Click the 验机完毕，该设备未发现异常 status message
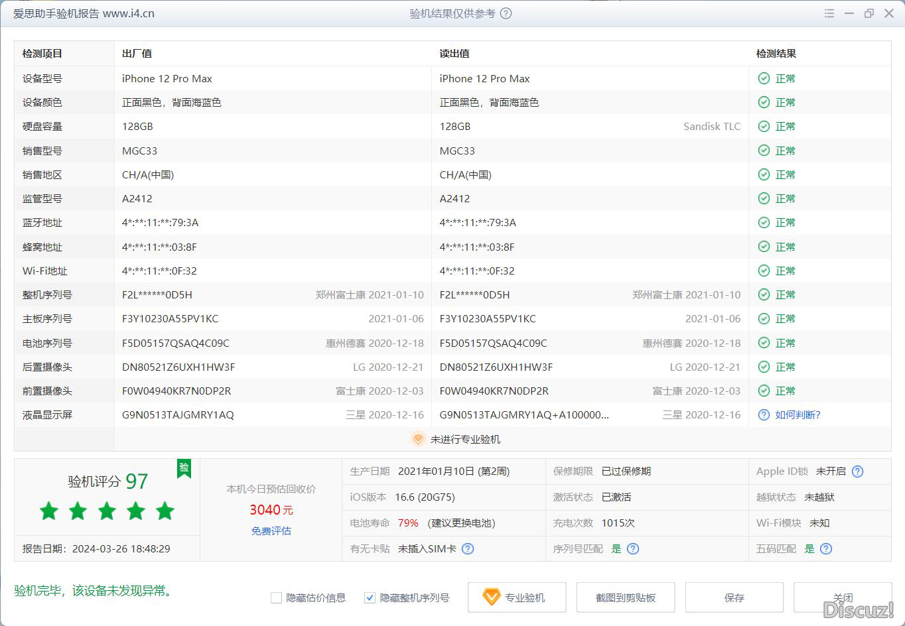The width and height of the screenshot is (905, 626). click(x=94, y=590)
